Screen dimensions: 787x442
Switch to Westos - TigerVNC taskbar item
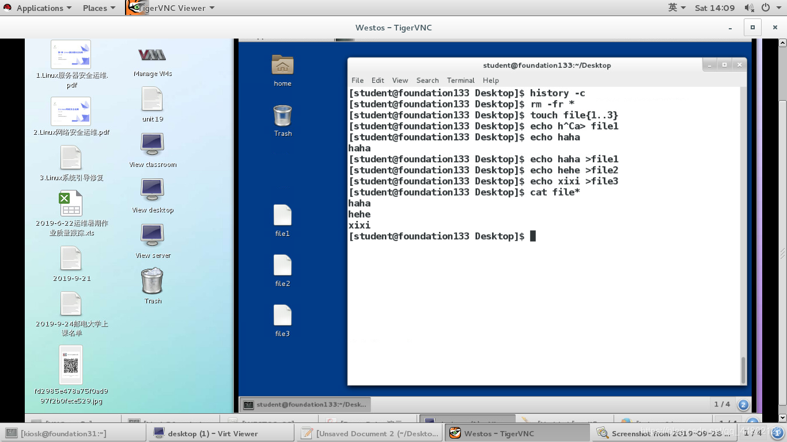(x=518, y=433)
